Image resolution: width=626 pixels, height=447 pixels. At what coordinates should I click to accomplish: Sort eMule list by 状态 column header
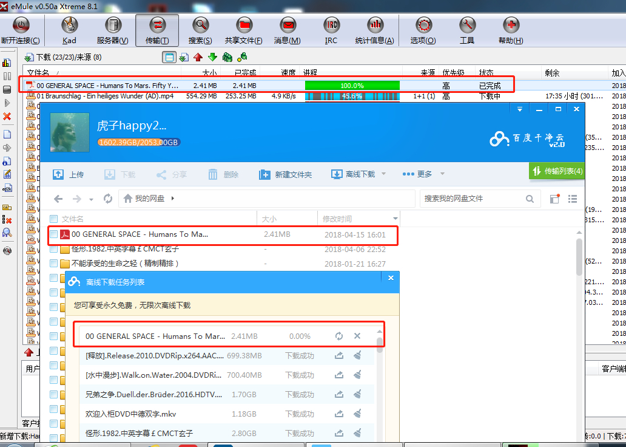tap(508, 72)
